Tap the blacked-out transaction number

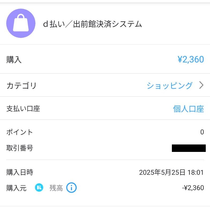point(189,148)
